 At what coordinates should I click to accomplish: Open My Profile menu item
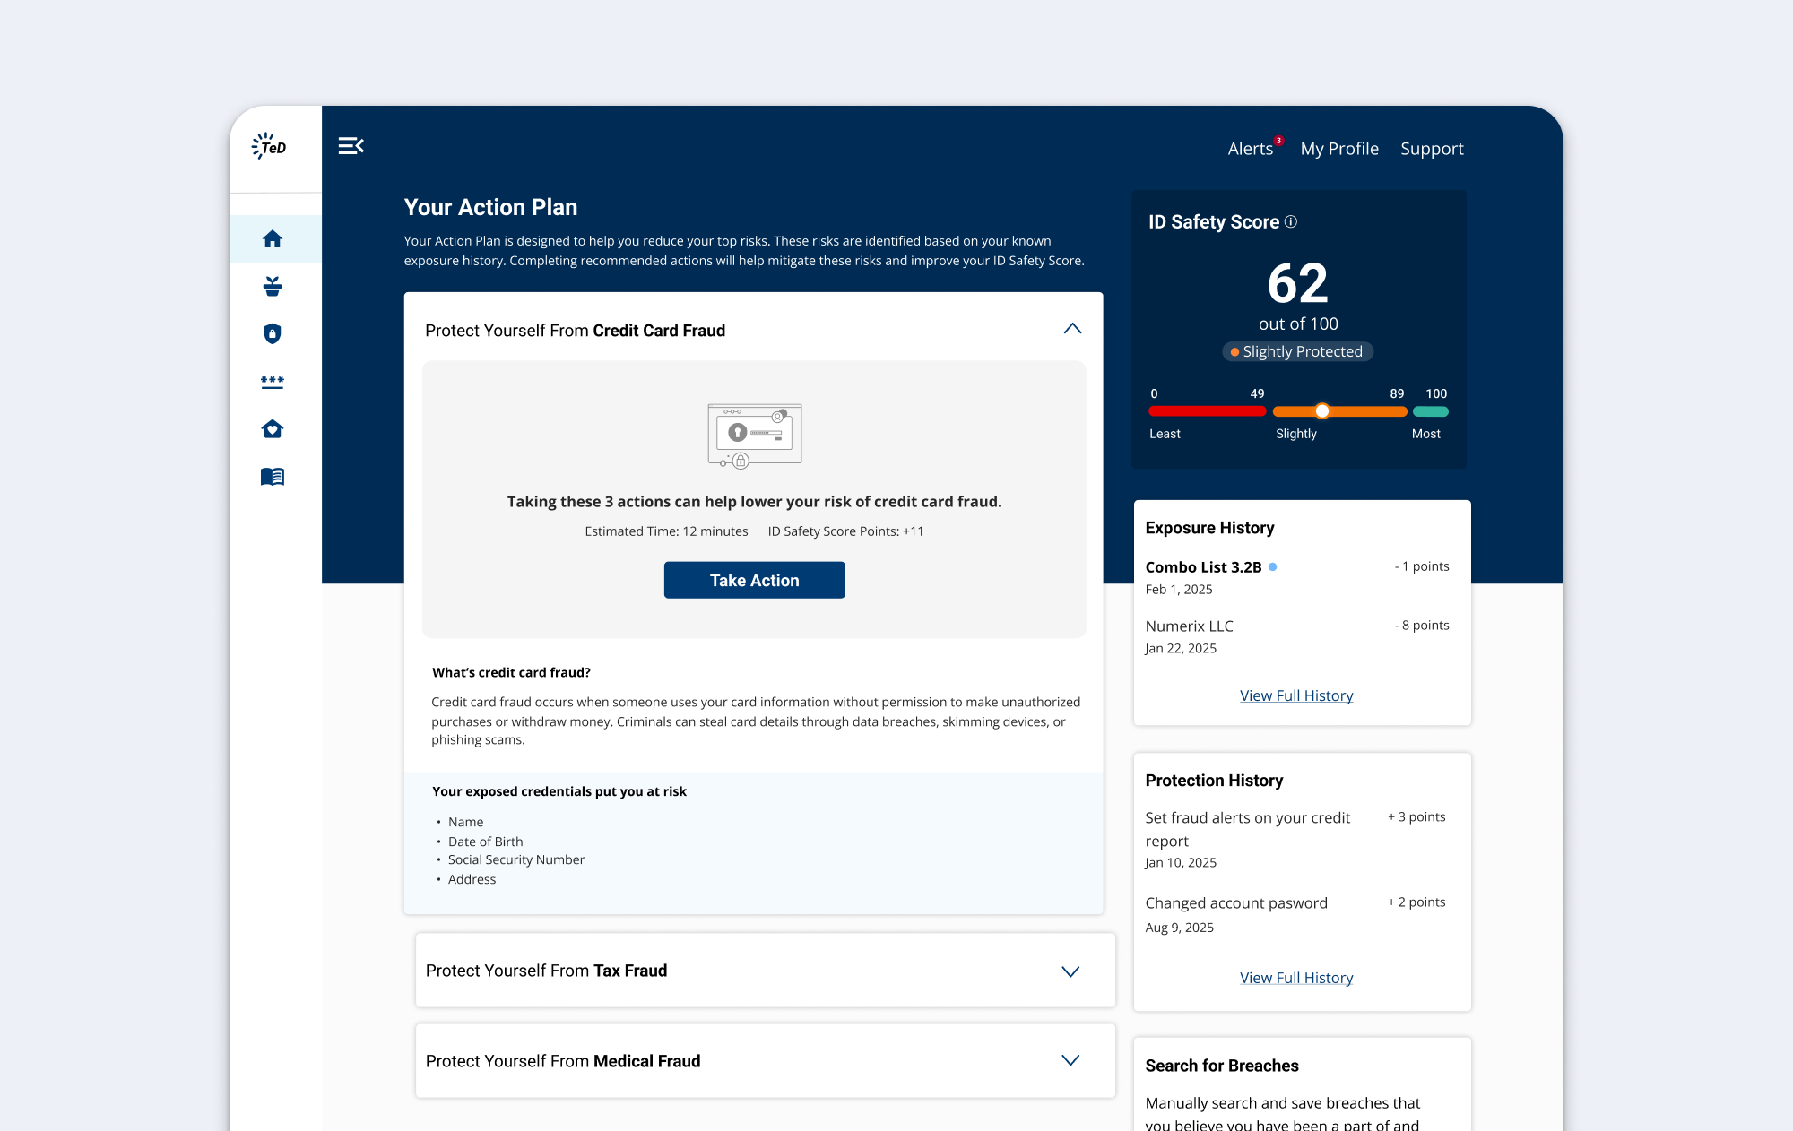(1339, 149)
